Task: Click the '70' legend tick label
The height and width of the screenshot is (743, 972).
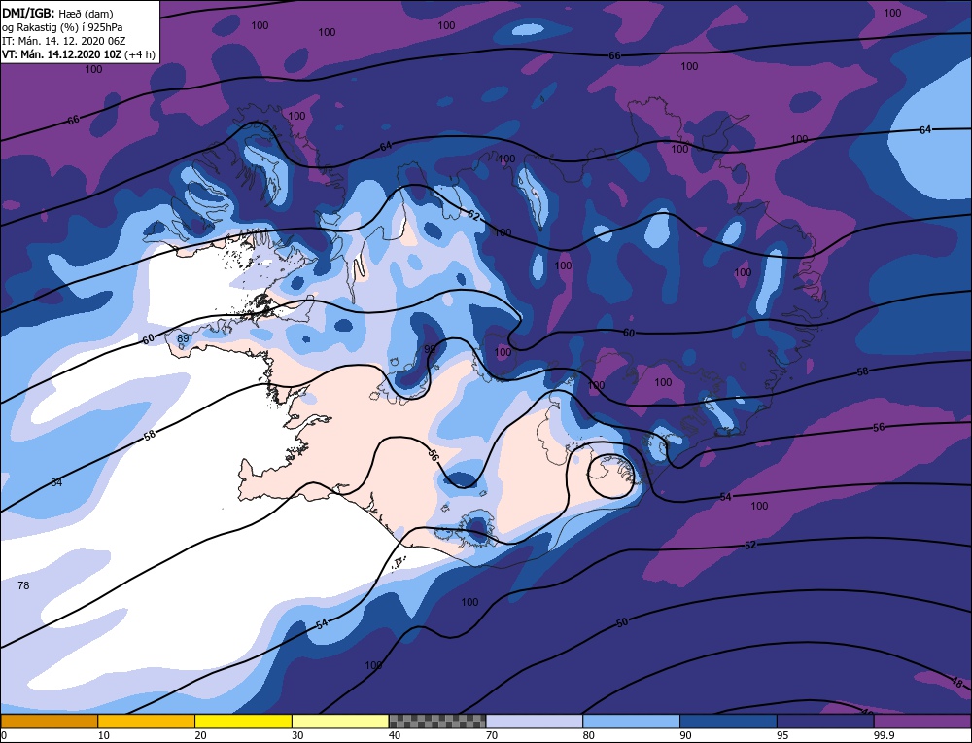Action: (x=492, y=736)
